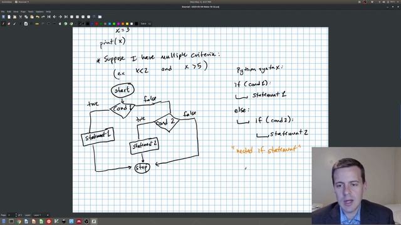Open the Edit menu
The width and height of the screenshot is (401, 225).
(x=9, y=11)
